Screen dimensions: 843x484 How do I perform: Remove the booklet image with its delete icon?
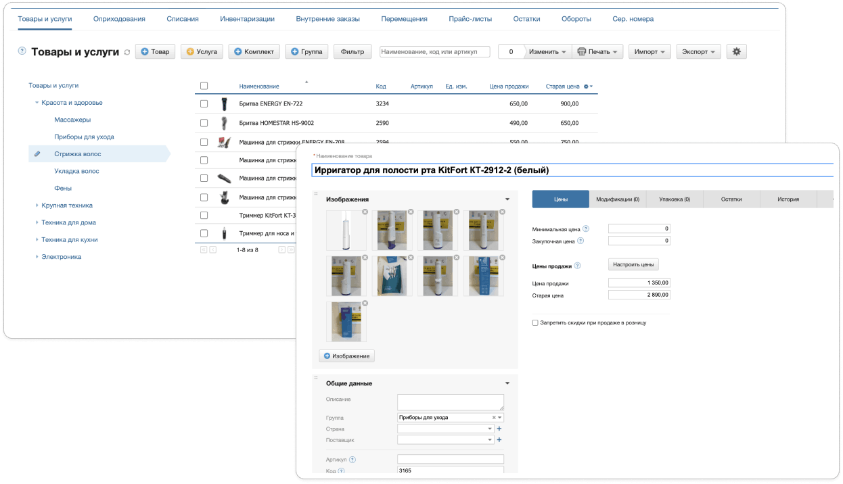tap(411, 258)
